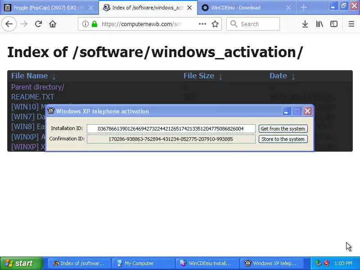Viewport: 360px width, 270px height.
Task: Close the Windows XP telephone activation dialog
Action: [307, 111]
